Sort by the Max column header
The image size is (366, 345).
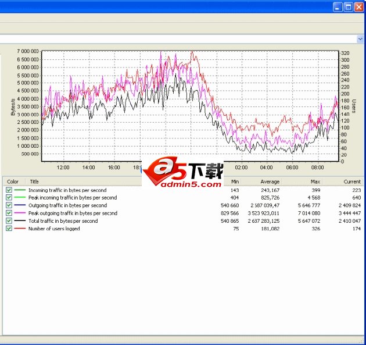coord(315,182)
